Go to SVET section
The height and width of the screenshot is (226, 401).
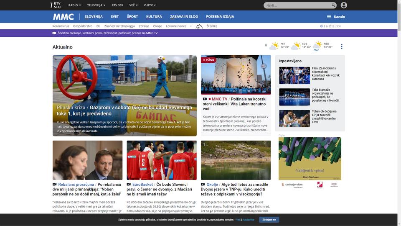tap(114, 17)
